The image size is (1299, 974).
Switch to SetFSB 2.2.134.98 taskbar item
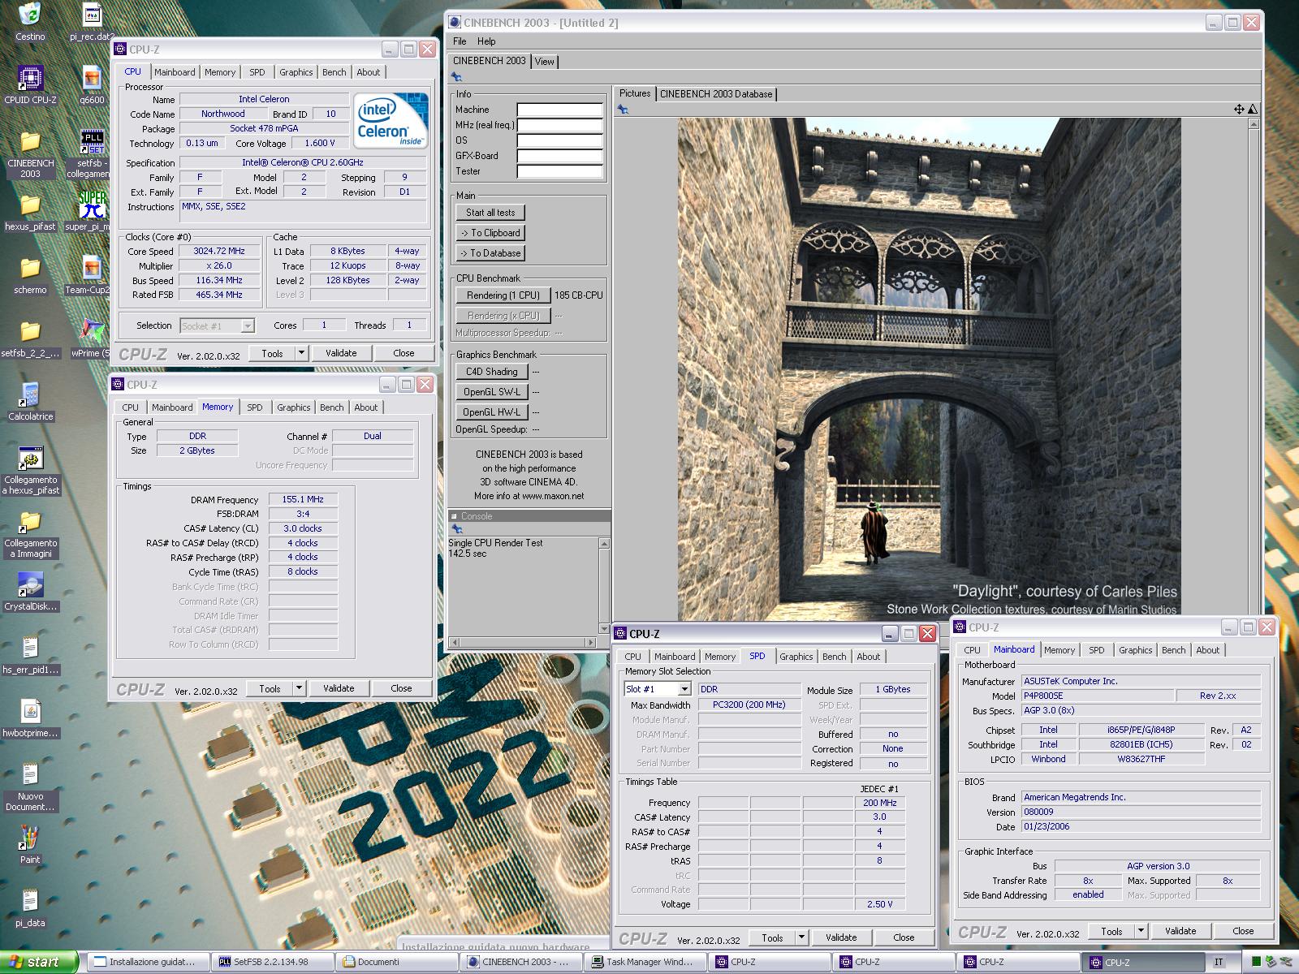271,962
